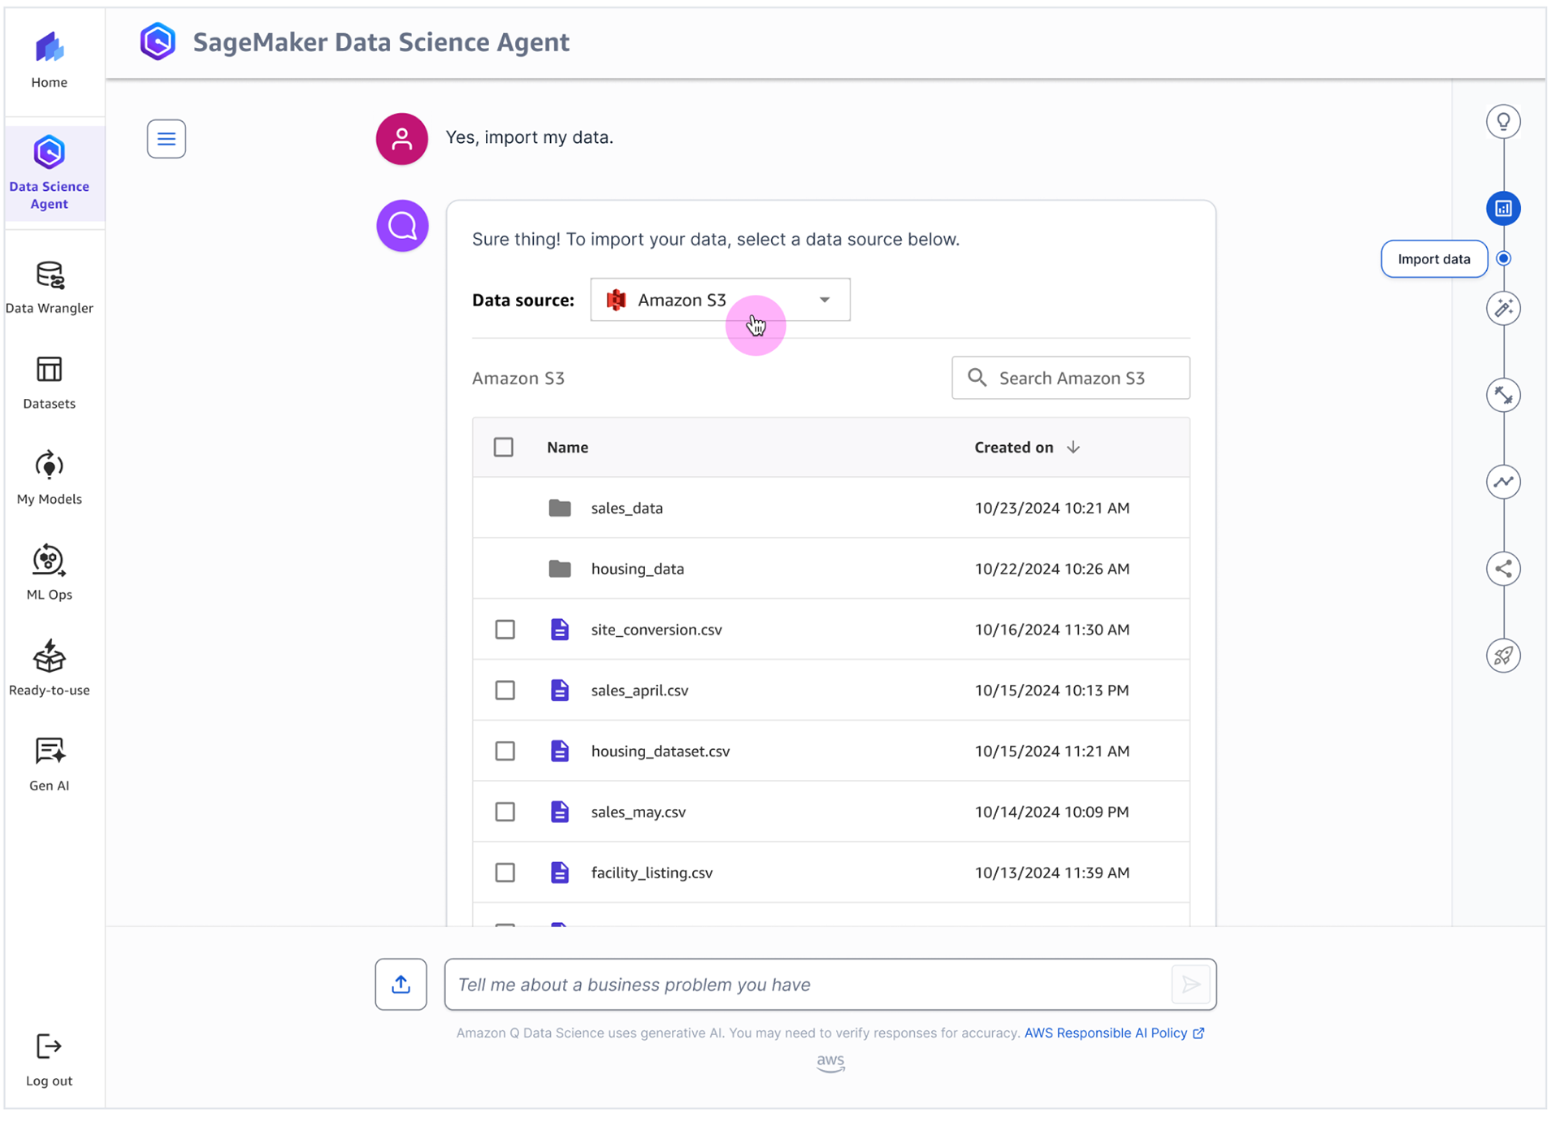
Task: Select the housing_data folder name
Action: (x=637, y=569)
